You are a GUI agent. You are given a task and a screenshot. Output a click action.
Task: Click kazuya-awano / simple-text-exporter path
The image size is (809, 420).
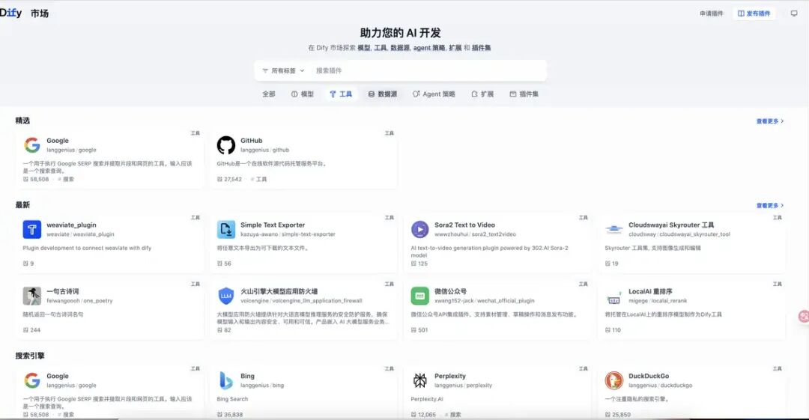pyautogui.click(x=288, y=234)
